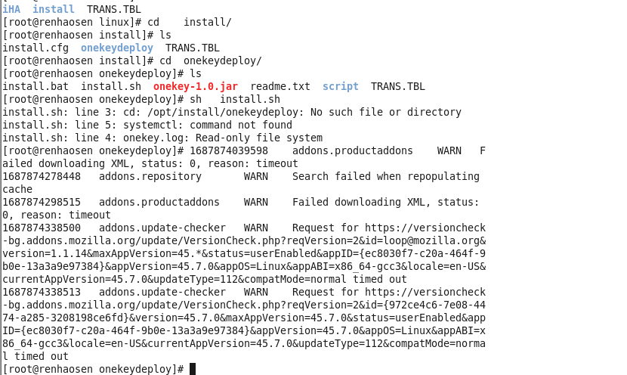The width and height of the screenshot is (627, 375).
Task: Select readme.txt in the file listing
Action: tap(280, 86)
